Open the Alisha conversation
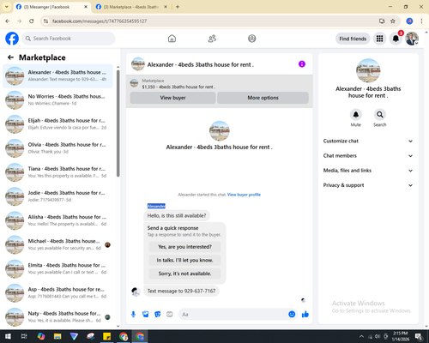This screenshot has width=429, height=343. (x=57, y=220)
